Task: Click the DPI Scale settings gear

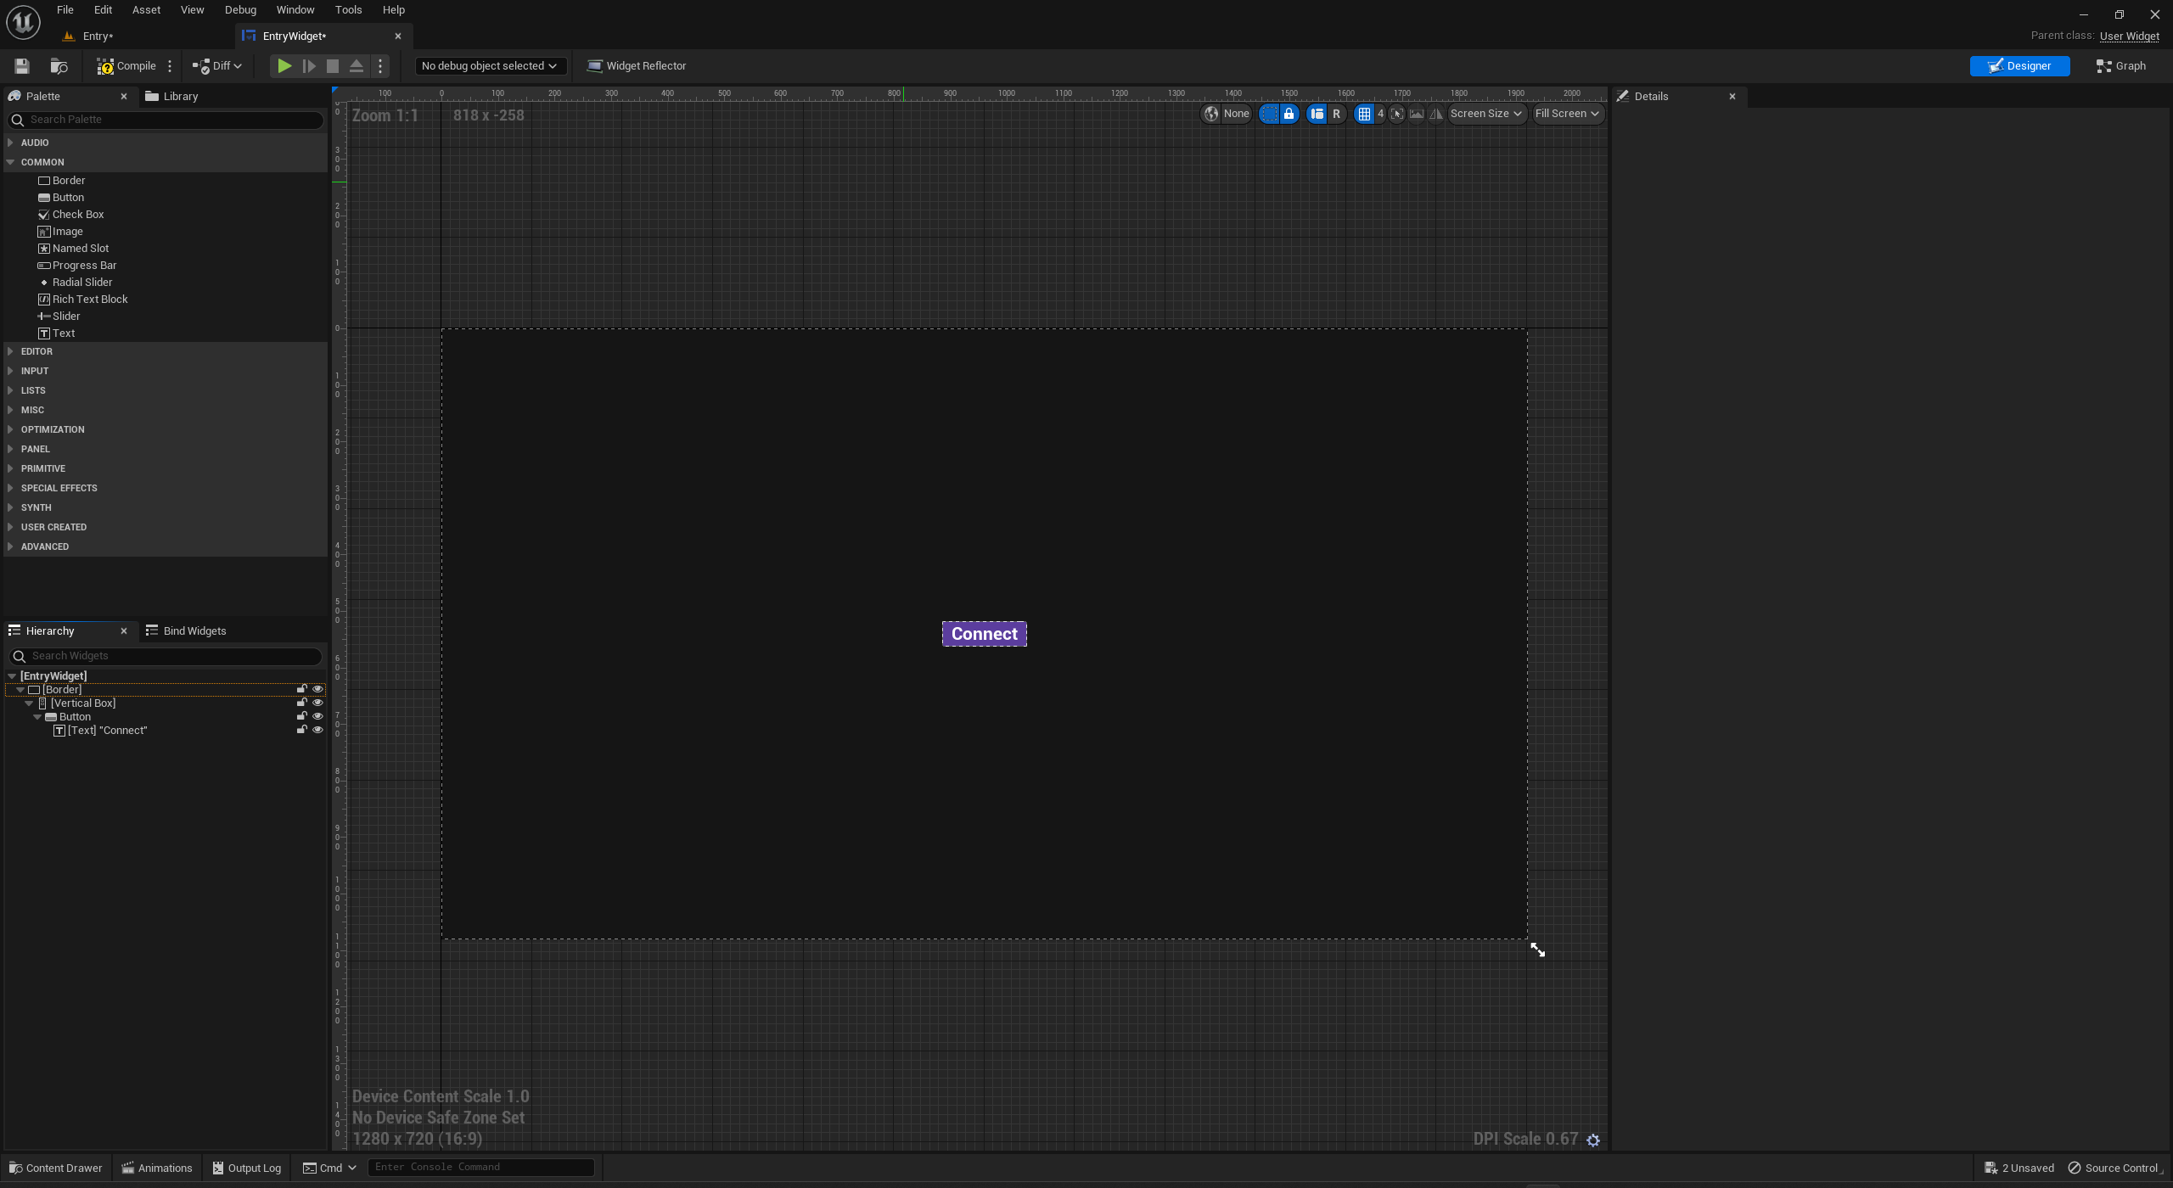Action: coord(1592,1140)
